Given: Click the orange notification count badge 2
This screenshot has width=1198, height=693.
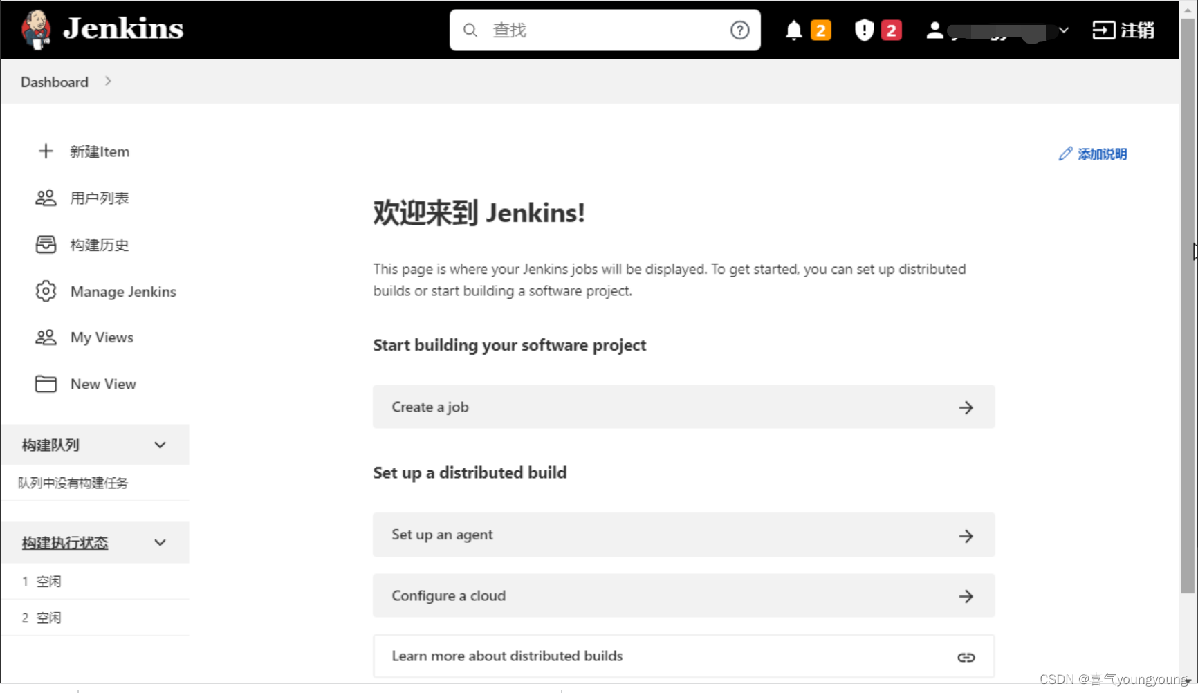Looking at the screenshot, I should pyautogui.click(x=821, y=30).
